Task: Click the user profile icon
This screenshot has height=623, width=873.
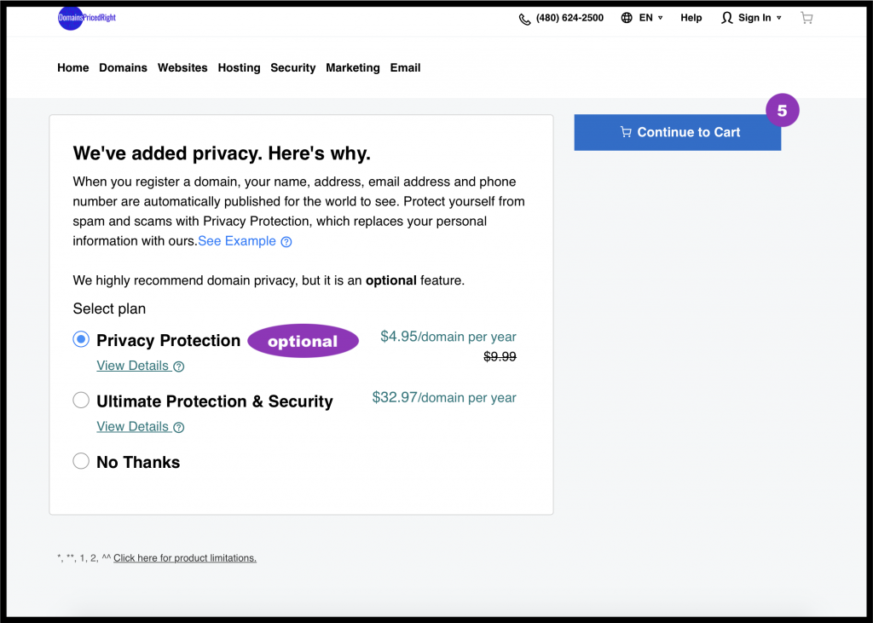Action: pos(726,18)
